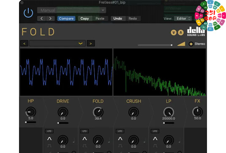Screen dimensions: 226x153
Task: Click the Paste button
Action: [x=100, y=19]
